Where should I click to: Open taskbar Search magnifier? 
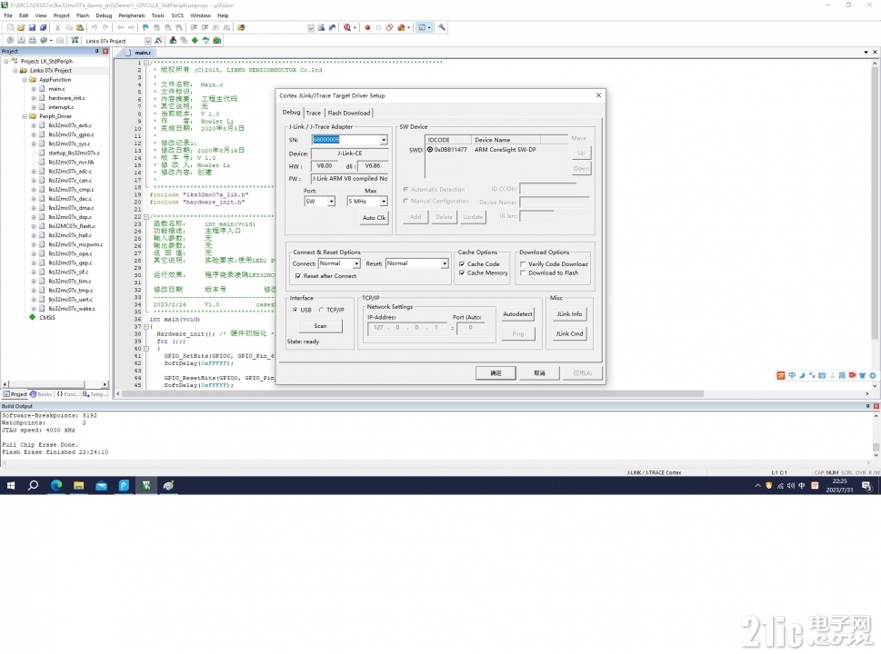(x=33, y=486)
